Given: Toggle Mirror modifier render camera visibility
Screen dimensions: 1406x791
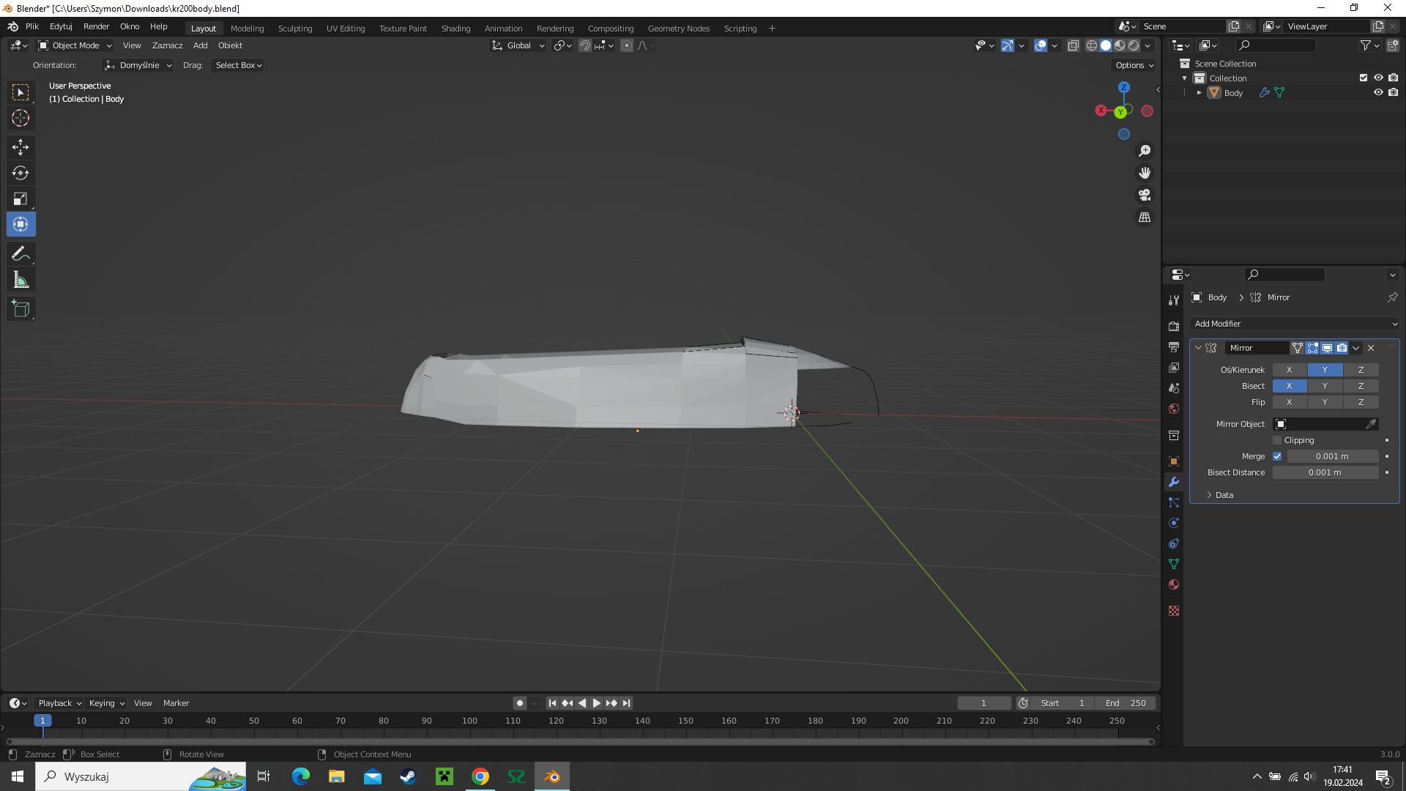Looking at the screenshot, I should pos(1342,348).
